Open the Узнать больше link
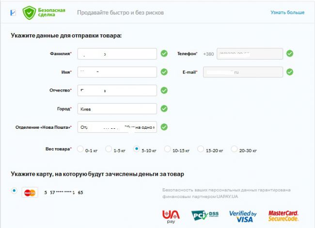Viewport: 315px width, 228px height. [x=287, y=12]
